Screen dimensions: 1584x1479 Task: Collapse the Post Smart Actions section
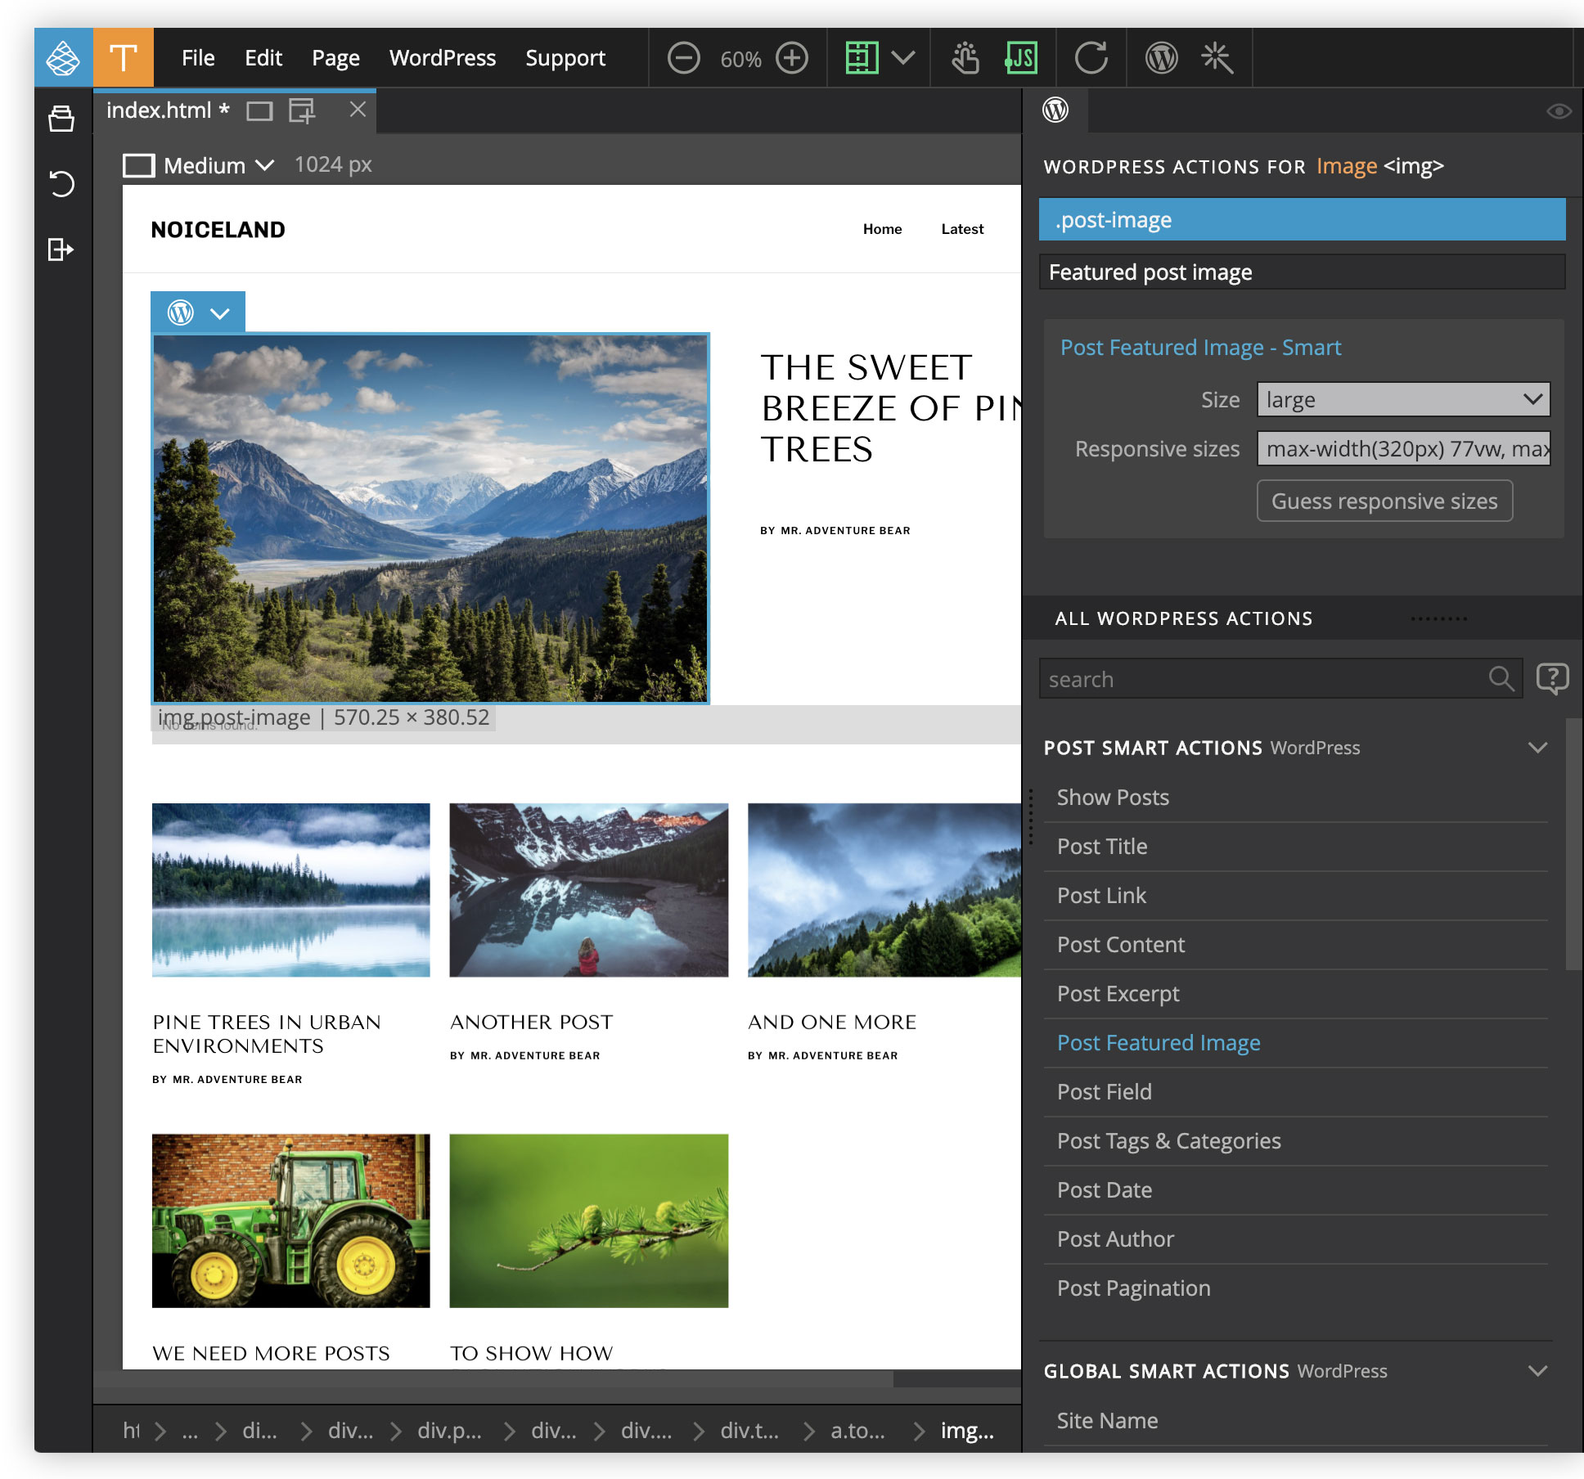point(1537,748)
